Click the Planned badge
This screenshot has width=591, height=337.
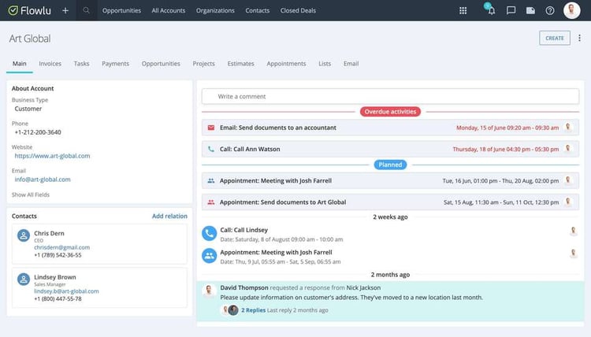coord(390,165)
